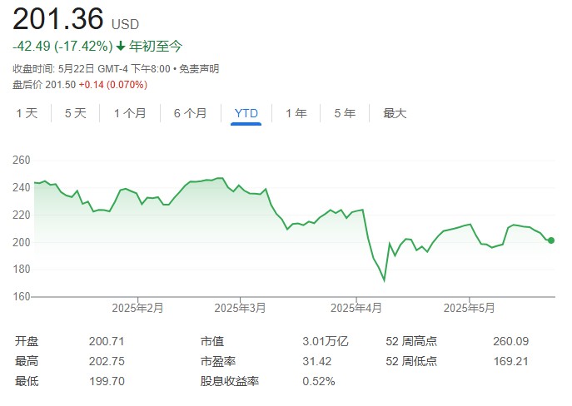Click the 2025年5月 axis label
The image size is (572, 406).
click(x=469, y=309)
